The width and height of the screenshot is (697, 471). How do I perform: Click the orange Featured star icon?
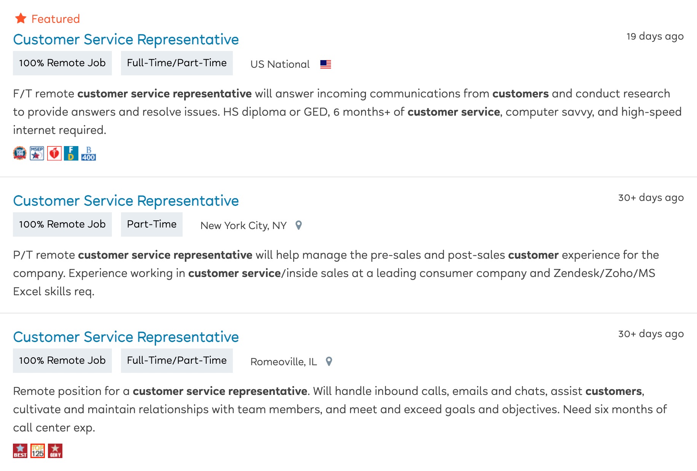[x=21, y=18]
